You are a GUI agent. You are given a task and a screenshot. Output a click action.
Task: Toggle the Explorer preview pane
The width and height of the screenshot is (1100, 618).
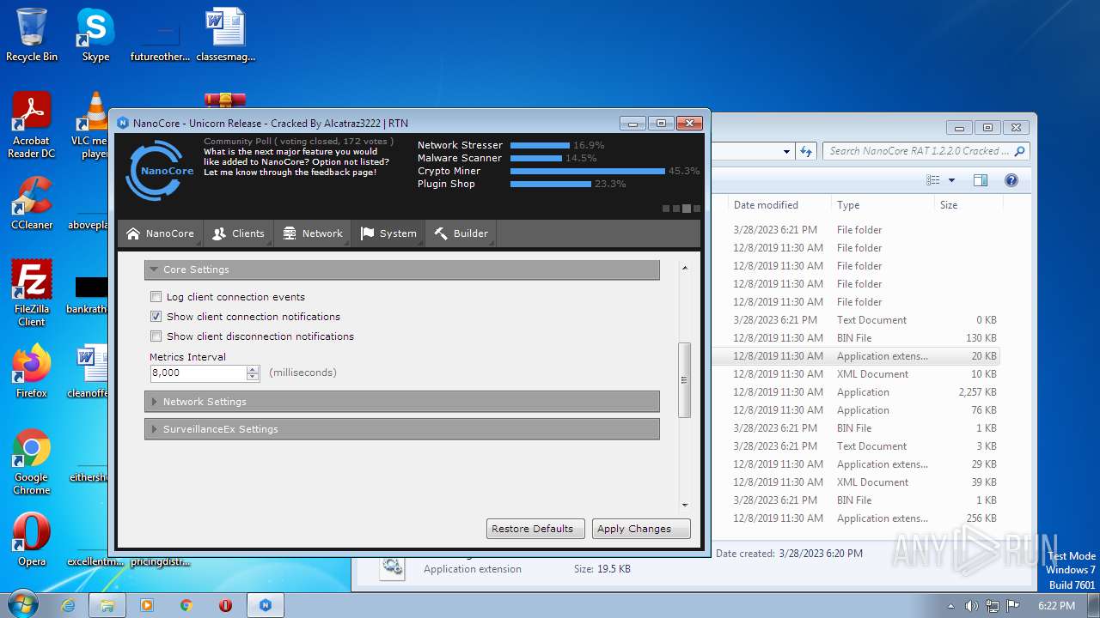tap(981, 180)
